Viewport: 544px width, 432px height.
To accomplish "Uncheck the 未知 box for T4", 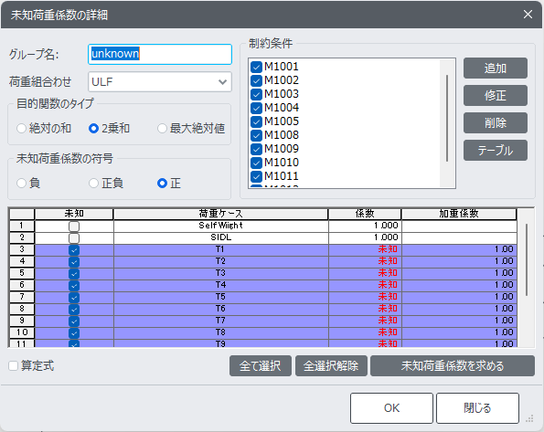I will (74, 285).
